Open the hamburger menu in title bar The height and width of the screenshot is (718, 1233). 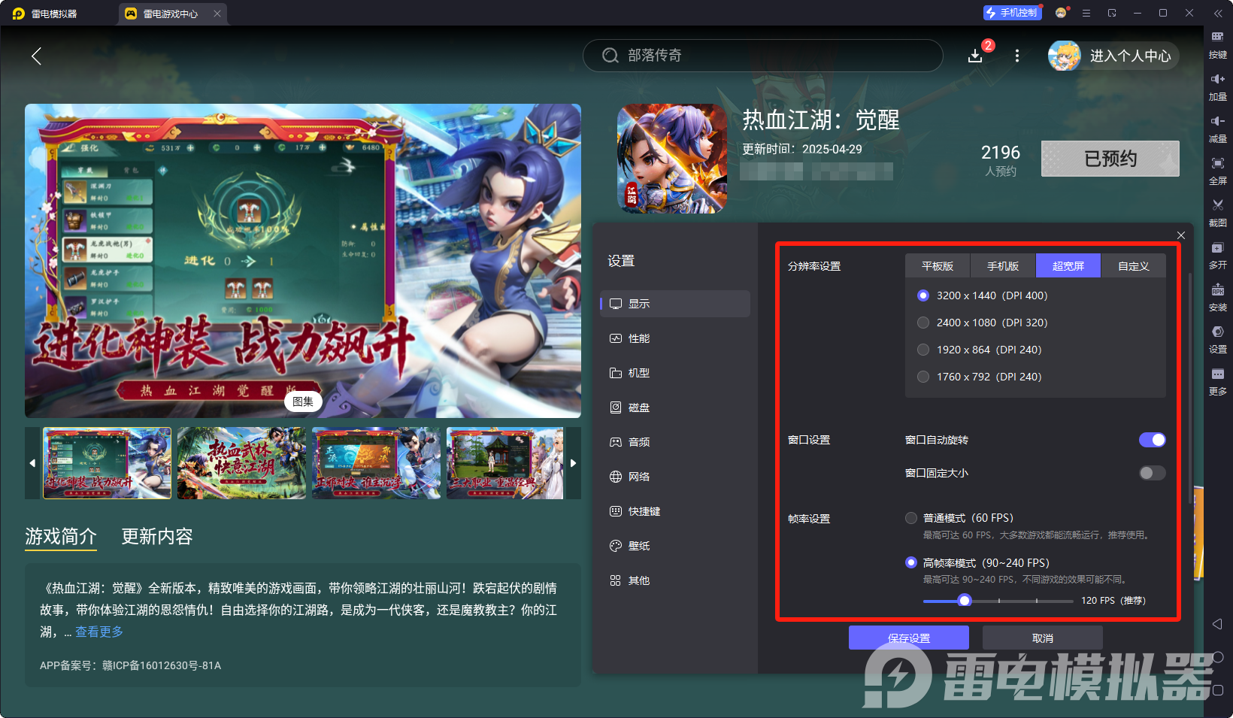tap(1086, 13)
